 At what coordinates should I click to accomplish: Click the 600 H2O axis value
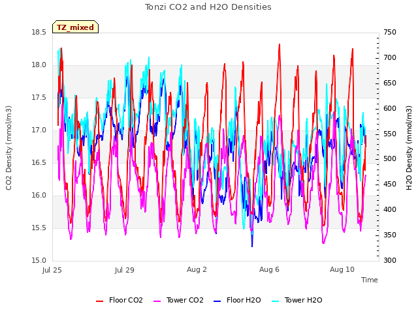point(390,109)
